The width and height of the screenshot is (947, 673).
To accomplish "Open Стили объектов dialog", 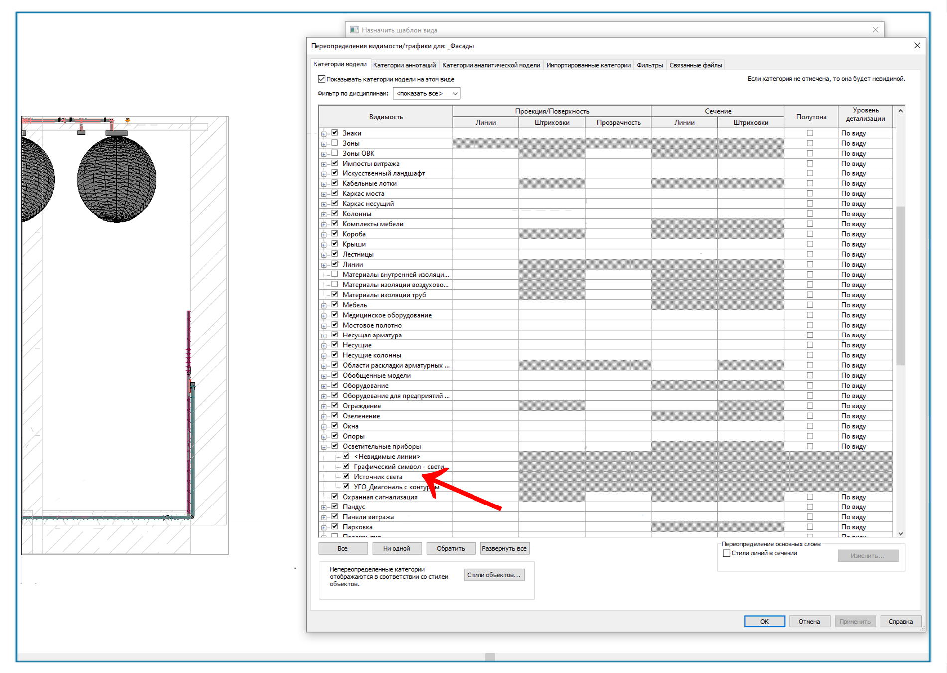I will click(x=493, y=575).
